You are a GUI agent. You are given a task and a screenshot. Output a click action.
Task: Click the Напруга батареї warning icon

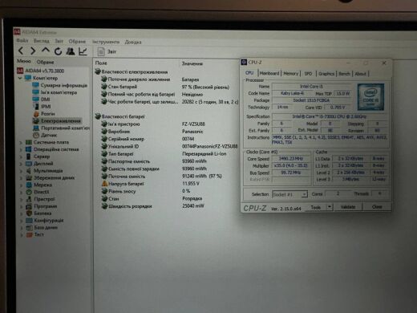pos(104,184)
